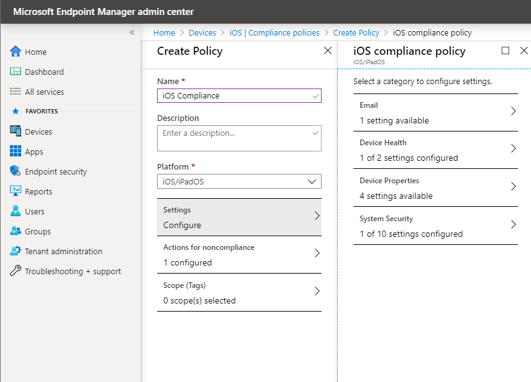This screenshot has height=382, width=531.
Task: Expand the Scope (Tags) row
Action: [x=239, y=293]
